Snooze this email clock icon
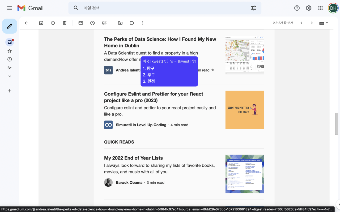This screenshot has height=212, width=340. tap(92, 23)
